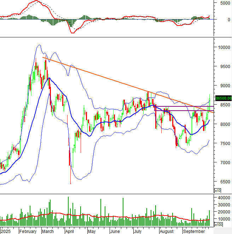Click the green current price tag

pyautogui.click(x=223, y=98)
